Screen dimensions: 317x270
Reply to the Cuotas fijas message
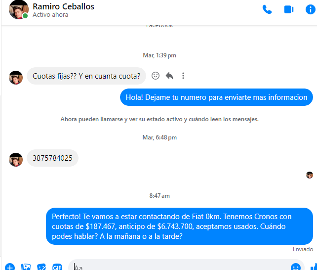pos(169,76)
